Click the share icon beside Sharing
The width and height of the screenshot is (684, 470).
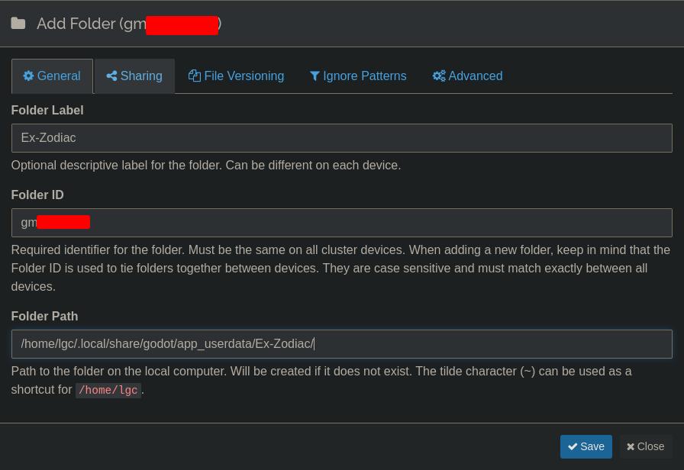point(111,76)
